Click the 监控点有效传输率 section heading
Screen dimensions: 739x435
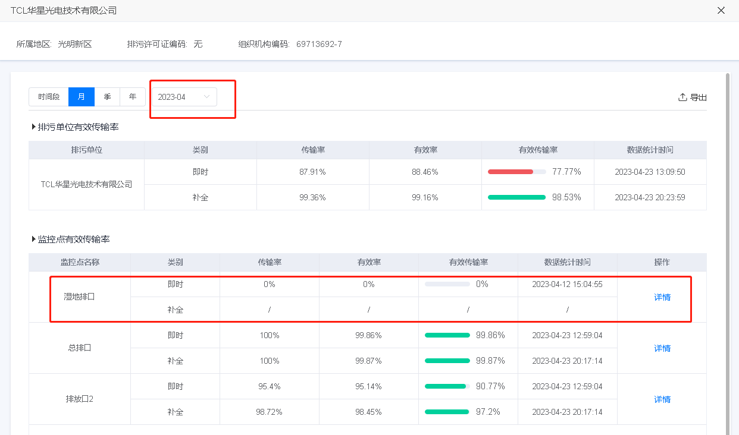click(x=74, y=239)
